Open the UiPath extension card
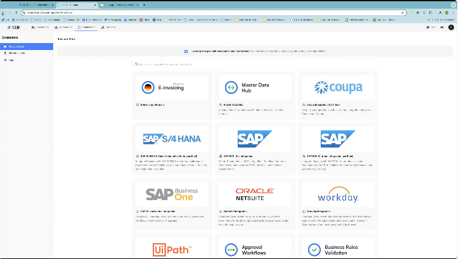459x259 pixels. tap(172, 246)
